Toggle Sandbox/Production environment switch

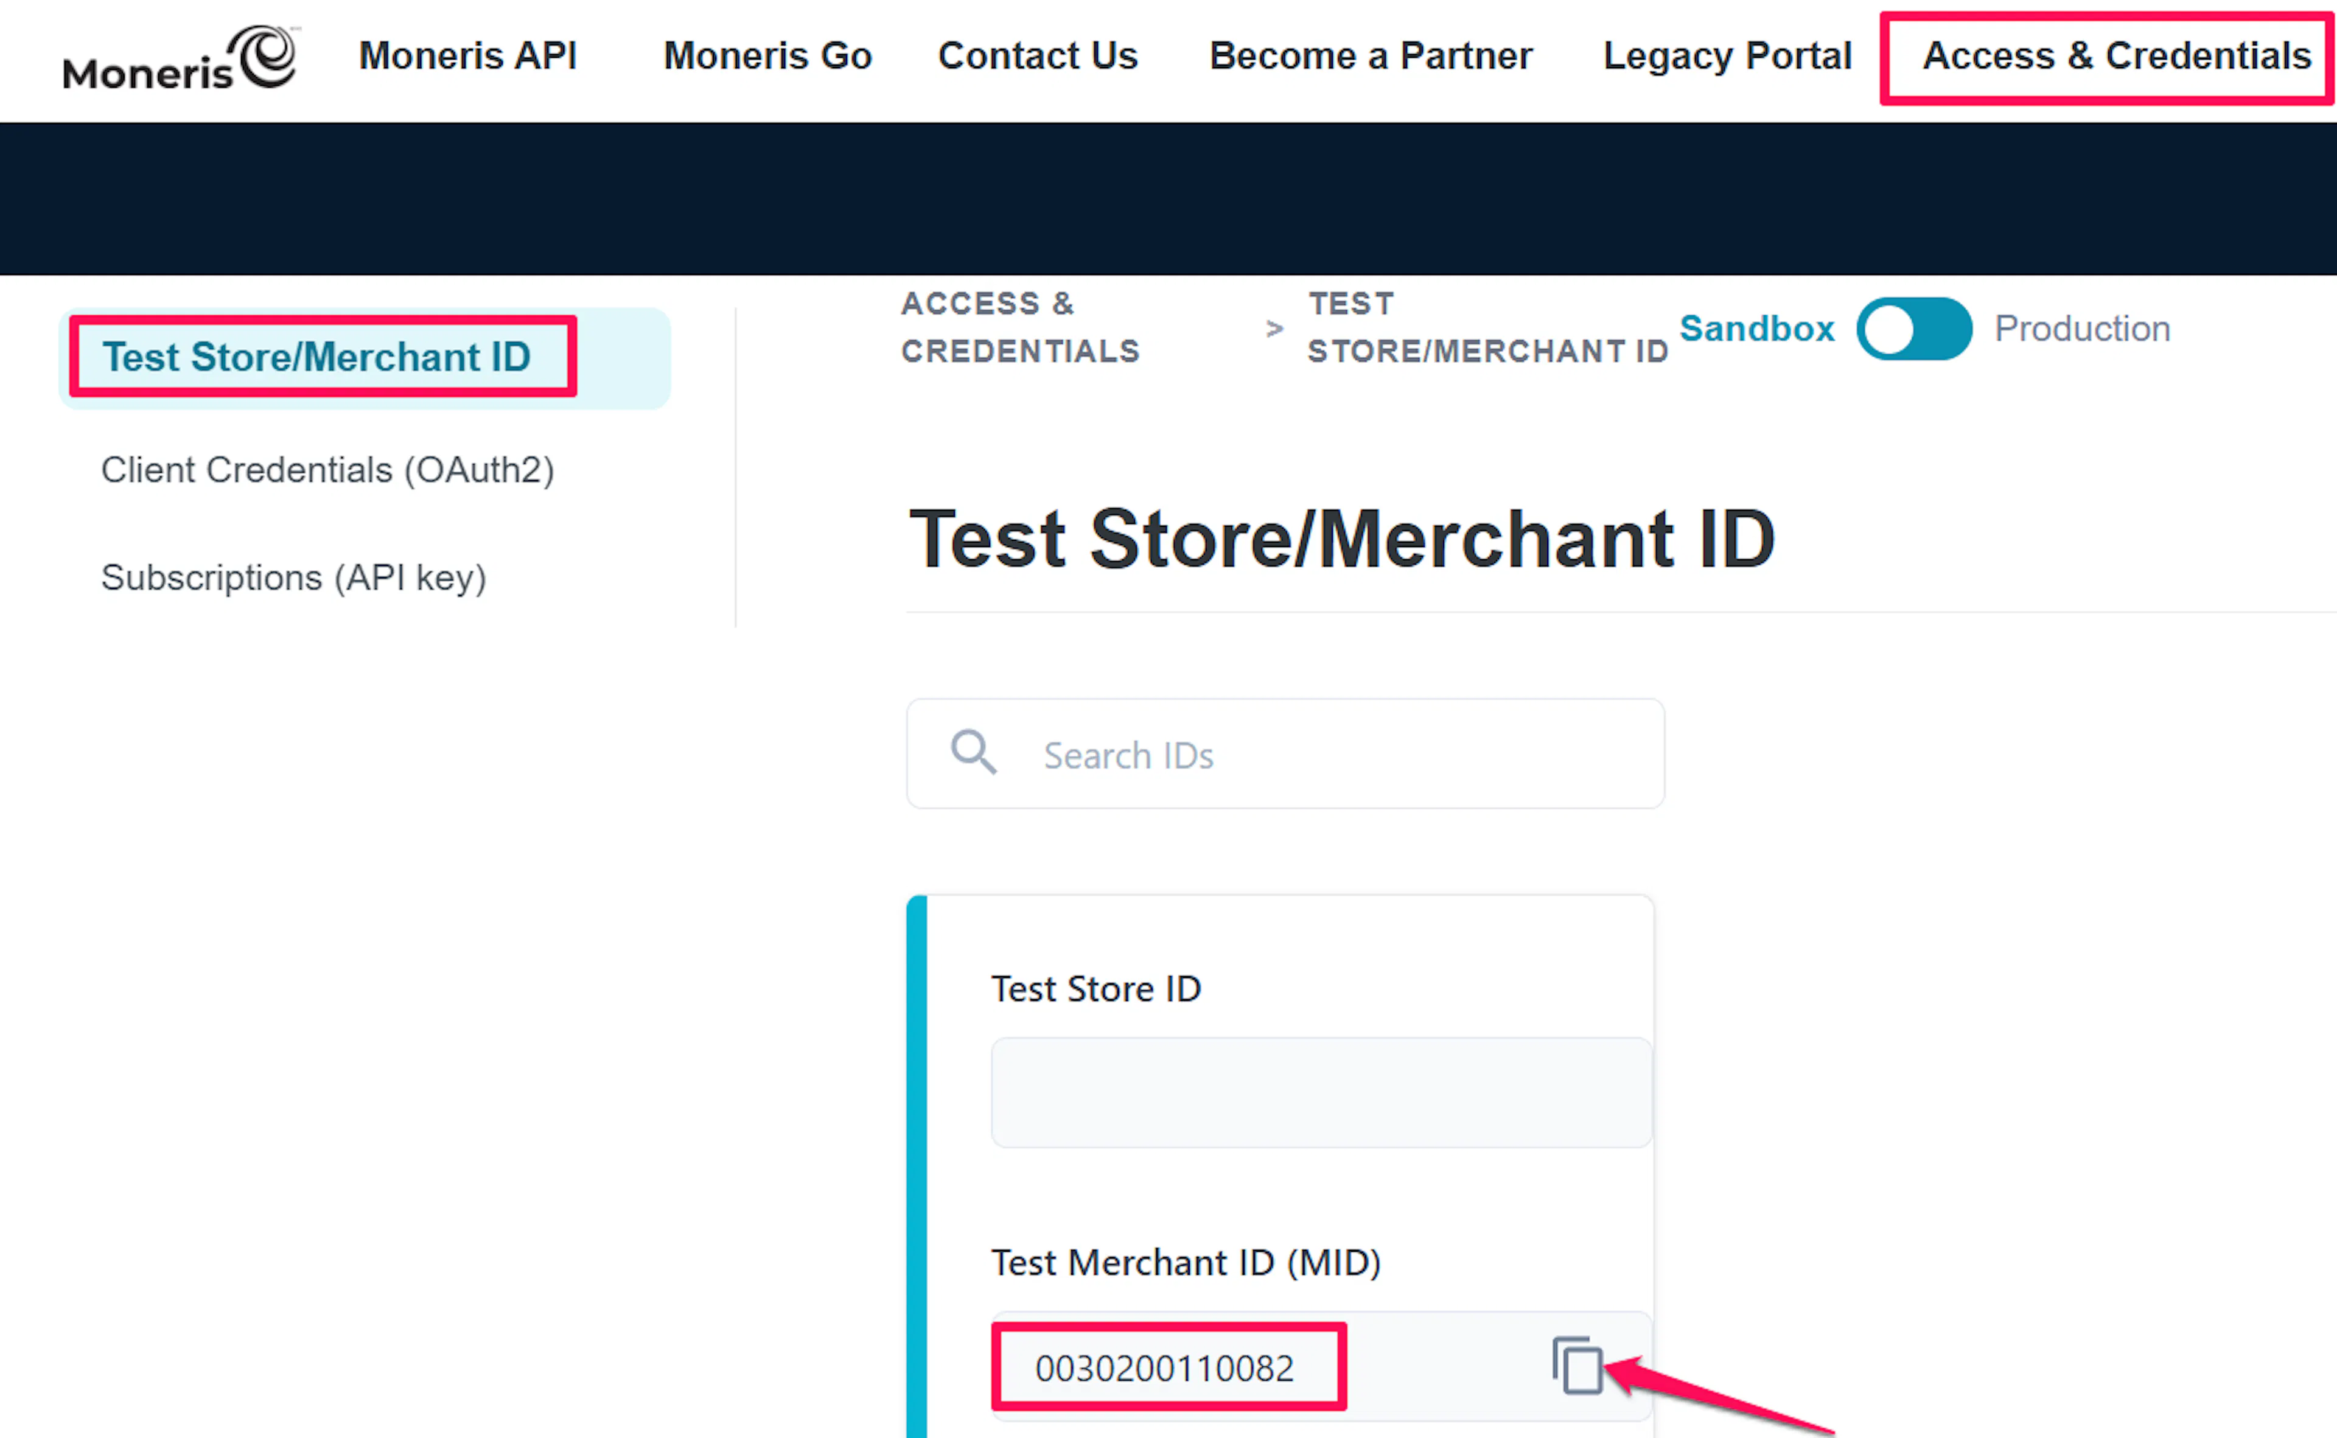click(1914, 329)
